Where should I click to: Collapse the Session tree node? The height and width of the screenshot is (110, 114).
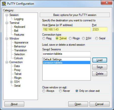(x=7, y=15)
